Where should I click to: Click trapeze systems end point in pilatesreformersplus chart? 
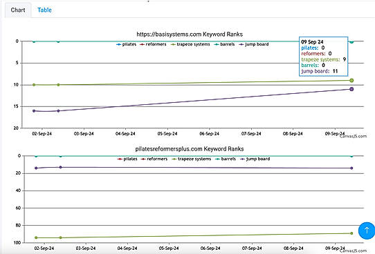(351, 233)
